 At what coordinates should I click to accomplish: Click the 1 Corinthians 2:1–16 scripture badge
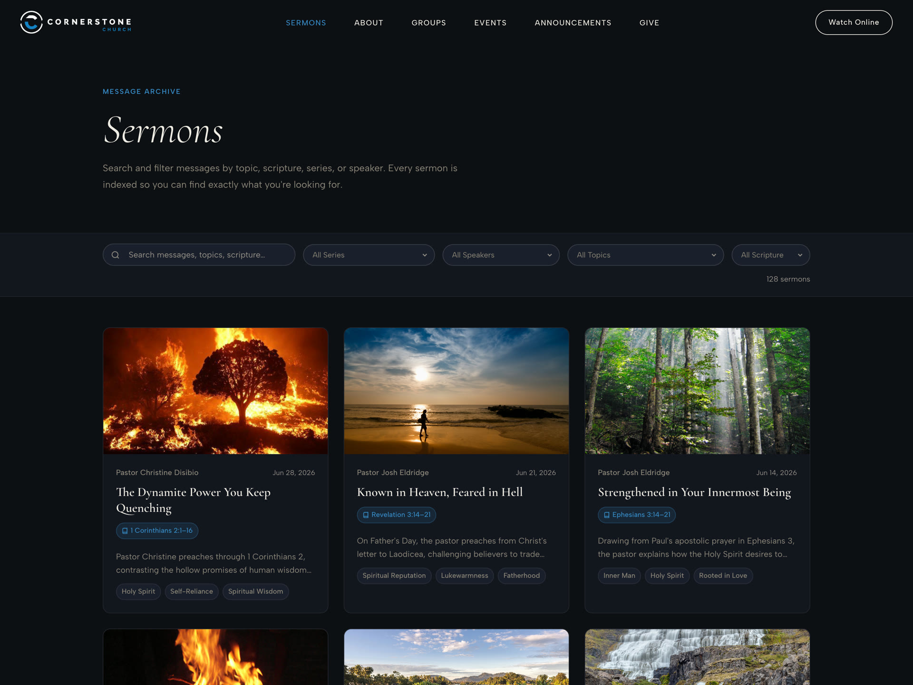tap(157, 531)
